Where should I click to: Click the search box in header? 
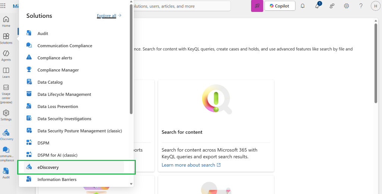(182, 6)
